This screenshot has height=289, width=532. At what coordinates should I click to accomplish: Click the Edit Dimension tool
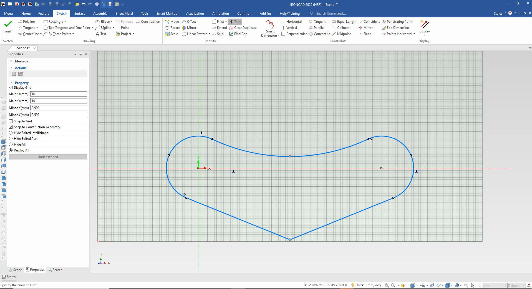click(x=395, y=28)
